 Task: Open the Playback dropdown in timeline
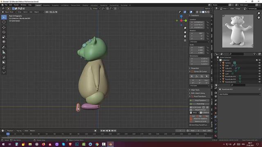(x=11, y=131)
